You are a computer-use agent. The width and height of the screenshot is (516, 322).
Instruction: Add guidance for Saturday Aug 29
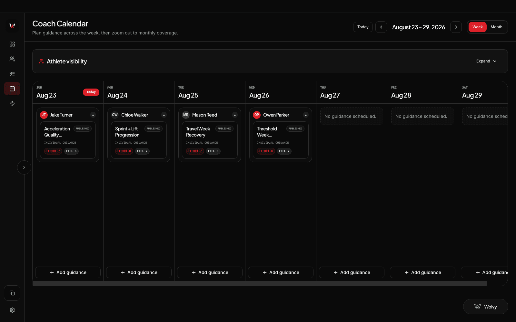coord(484,272)
